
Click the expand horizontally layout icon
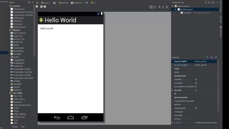(42, 6)
